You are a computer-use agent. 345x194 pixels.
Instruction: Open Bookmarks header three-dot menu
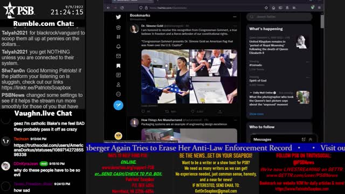[235, 17]
